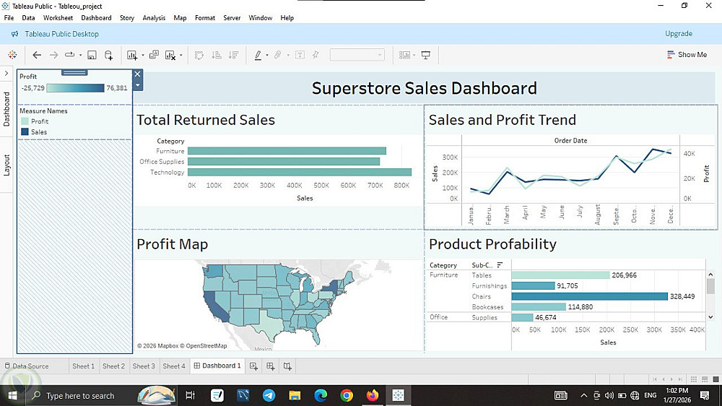Viewport: 722px width, 406px height.
Task: Switch to the Sheet 3 tab
Action: (144, 366)
